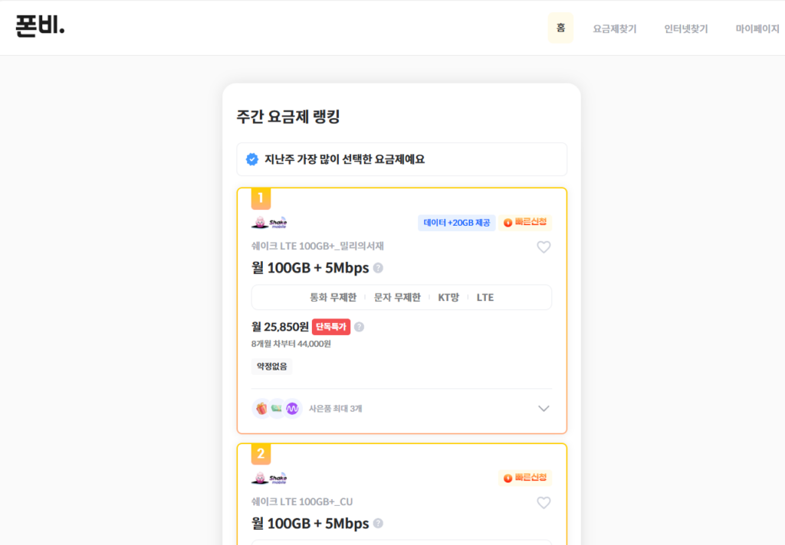
Task: Click 통화 무제한 text
Action: [333, 298]
